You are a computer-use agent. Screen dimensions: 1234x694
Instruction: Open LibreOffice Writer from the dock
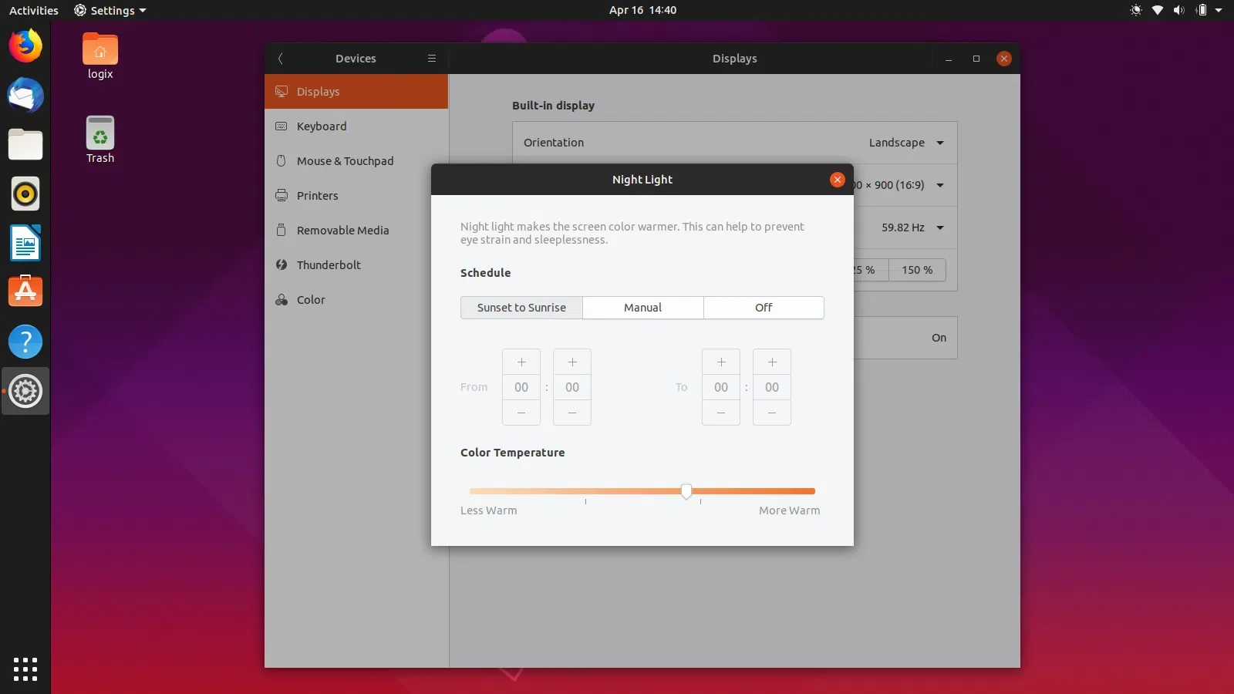point(25,244)
